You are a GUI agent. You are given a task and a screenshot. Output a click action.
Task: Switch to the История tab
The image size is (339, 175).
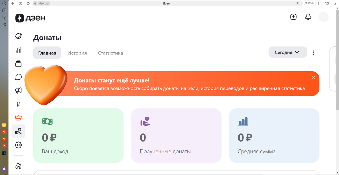[x=77, y=53]
